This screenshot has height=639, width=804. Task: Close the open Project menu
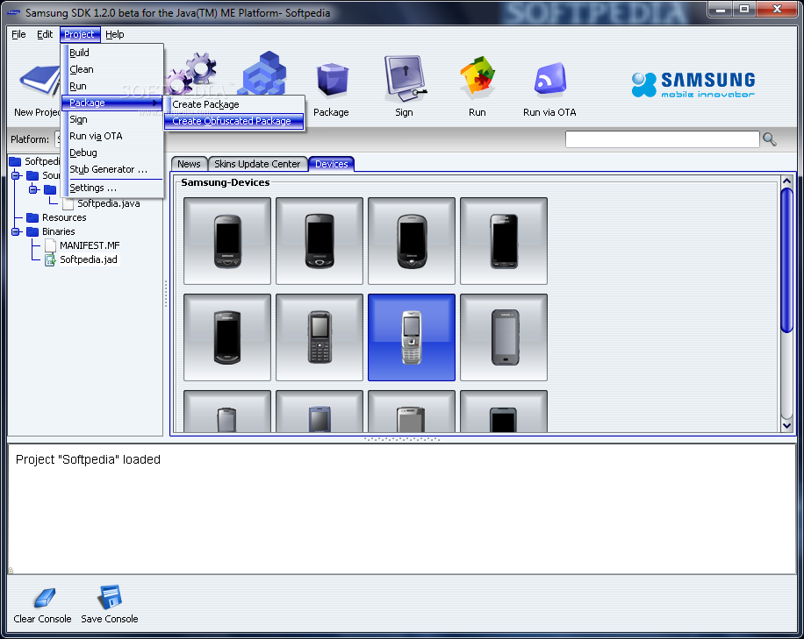[80, 34]
